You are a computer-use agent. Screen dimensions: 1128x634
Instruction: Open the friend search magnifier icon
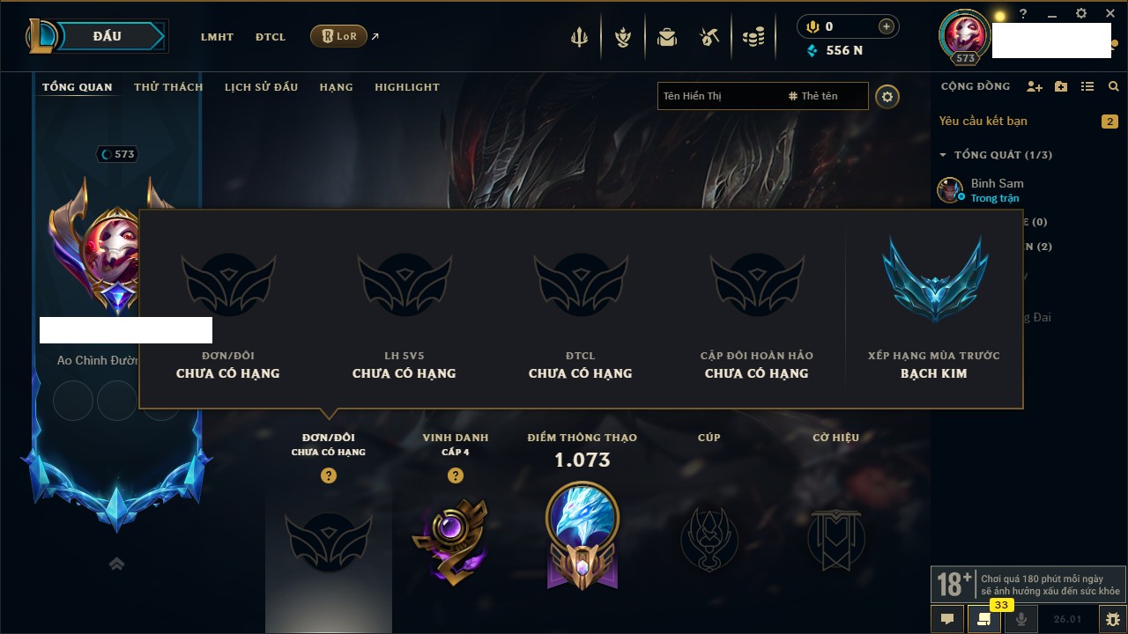click(x=1114, y=87)
